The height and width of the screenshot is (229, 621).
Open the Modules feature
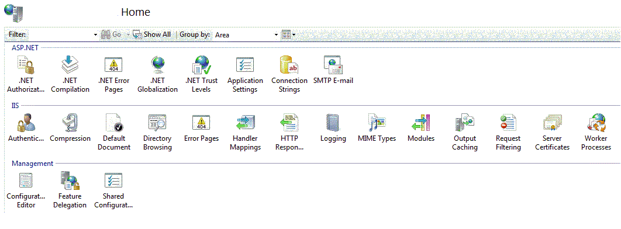coord(420,128)
